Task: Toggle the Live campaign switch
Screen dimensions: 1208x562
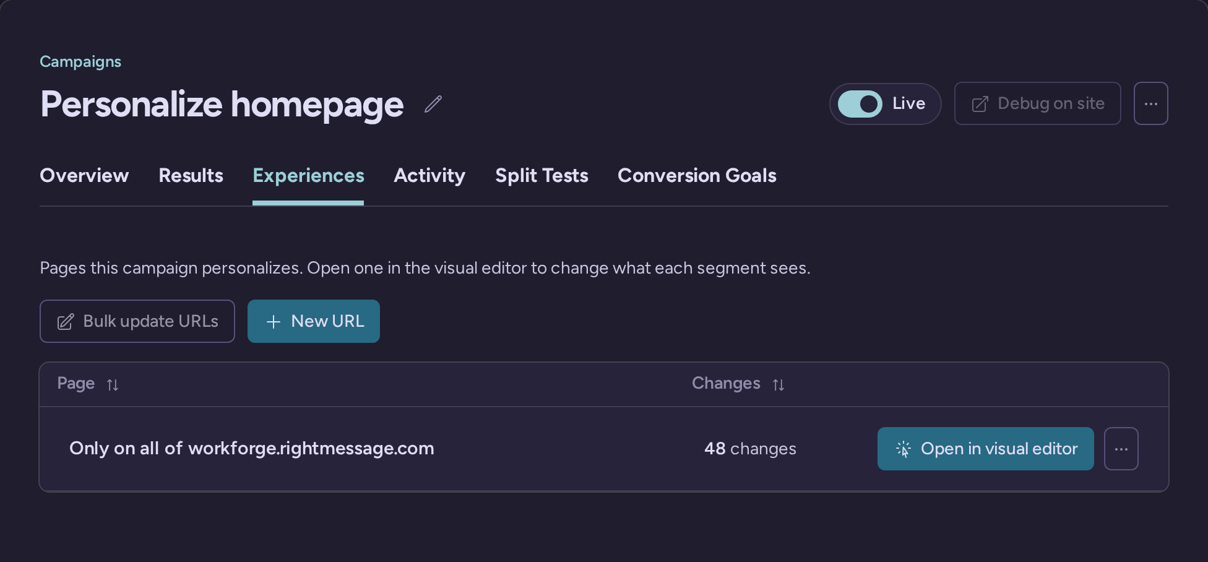Action: [x=860, y=104]
